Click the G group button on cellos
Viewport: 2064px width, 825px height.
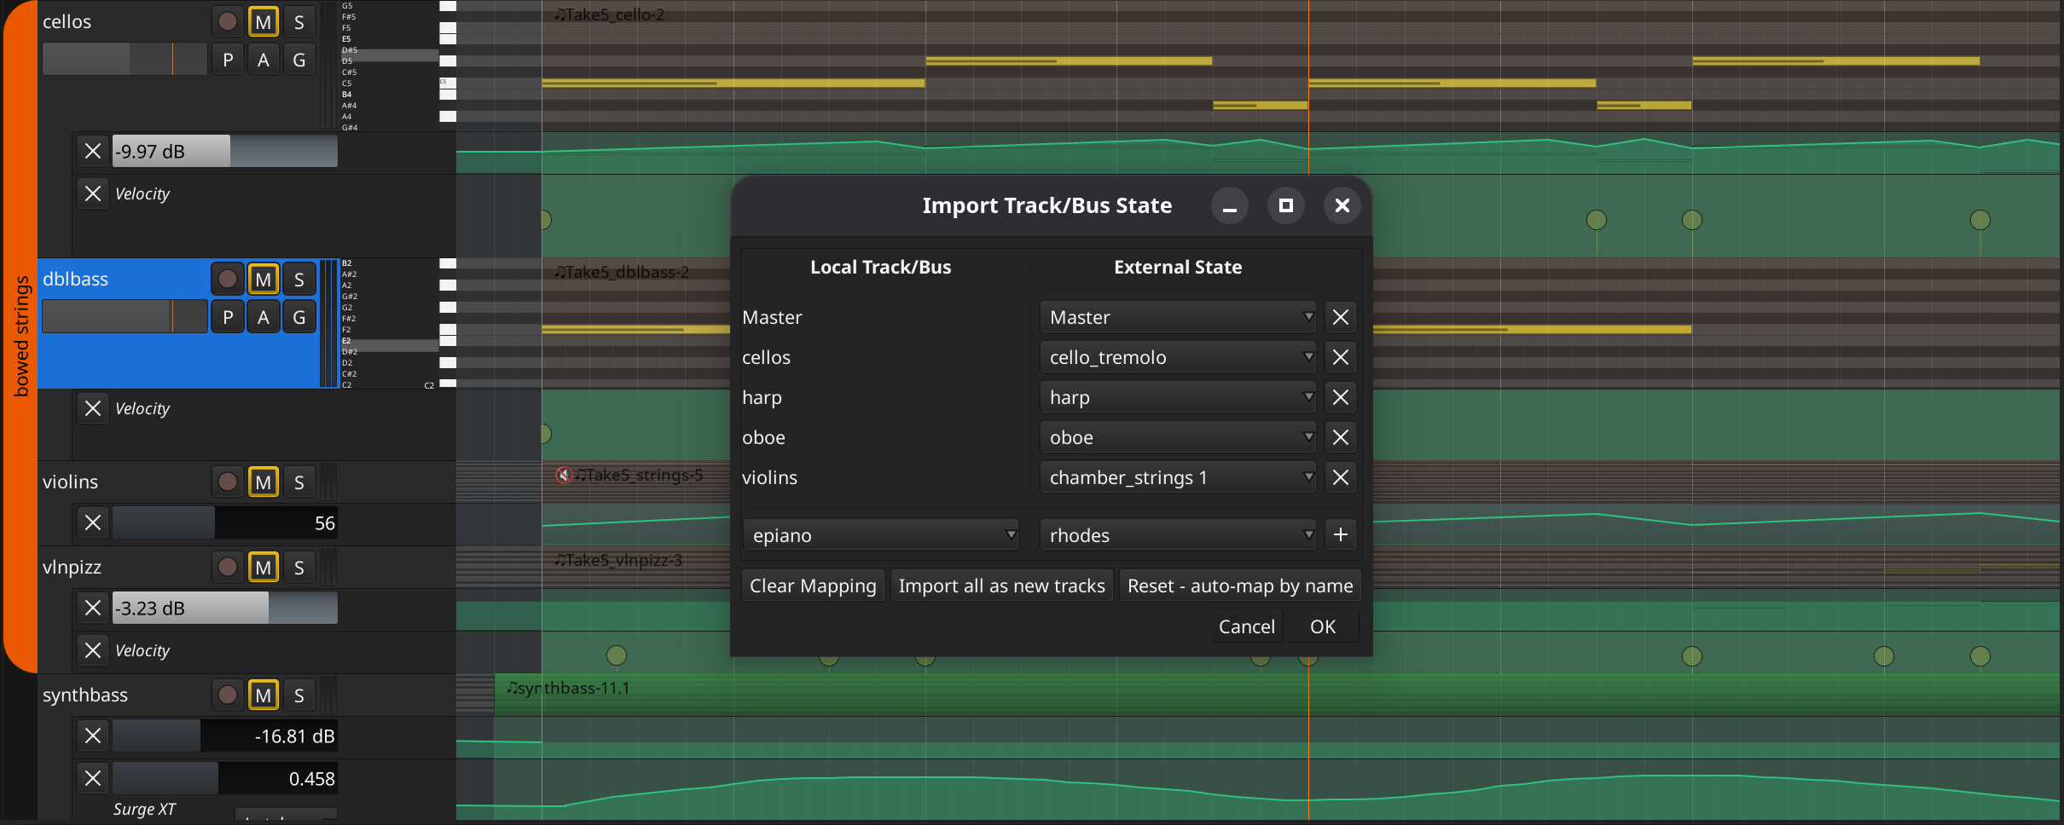tap(299, 59)
